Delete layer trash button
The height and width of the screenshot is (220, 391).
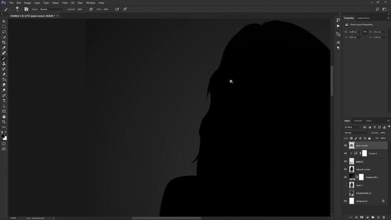384,218
